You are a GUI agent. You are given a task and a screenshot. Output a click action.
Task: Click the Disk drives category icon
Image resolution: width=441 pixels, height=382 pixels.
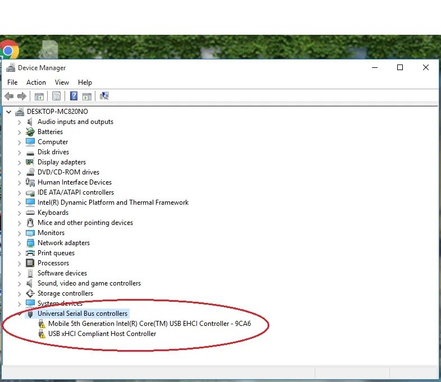[x=30, y=153]
